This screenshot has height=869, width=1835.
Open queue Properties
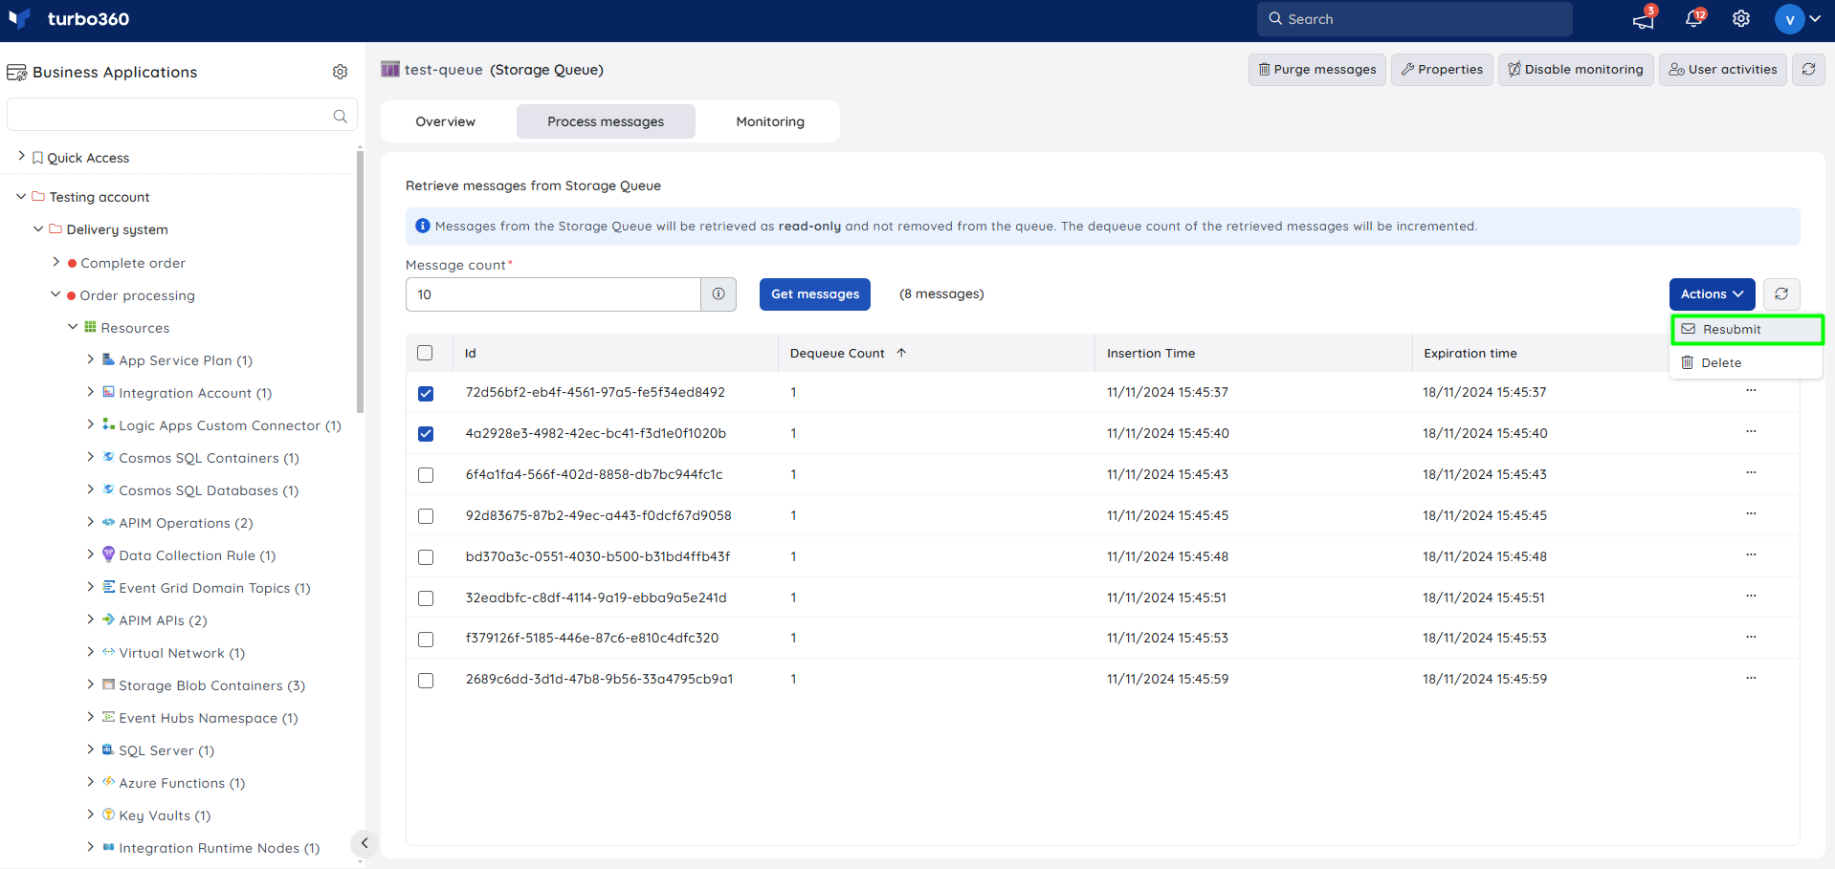pyautogui.click(x=1442, y=69)
